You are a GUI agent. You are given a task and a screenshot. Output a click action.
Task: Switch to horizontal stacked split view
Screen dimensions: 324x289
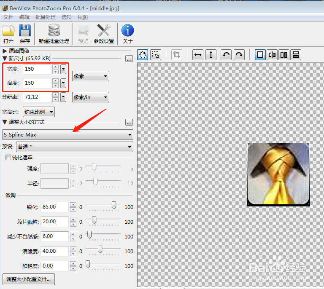[296, 55]
